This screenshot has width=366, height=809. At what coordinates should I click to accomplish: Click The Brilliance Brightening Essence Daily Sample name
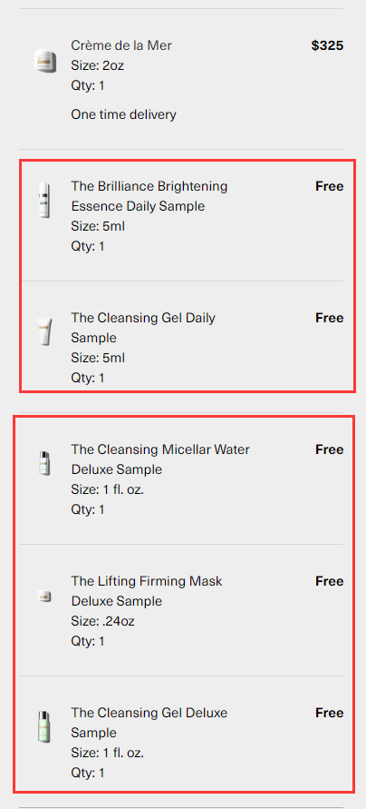tap(149, 196)
